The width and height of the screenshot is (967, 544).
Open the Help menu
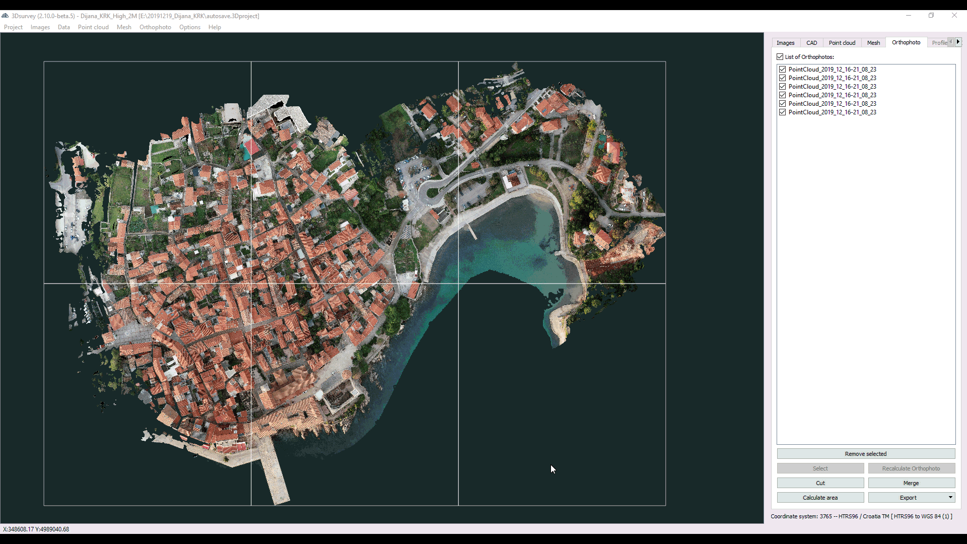(x=214, y=27)
